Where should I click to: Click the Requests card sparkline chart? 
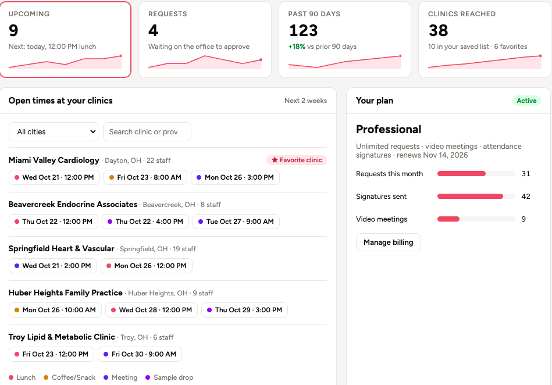pyautogui.click(x=205, y=62)
